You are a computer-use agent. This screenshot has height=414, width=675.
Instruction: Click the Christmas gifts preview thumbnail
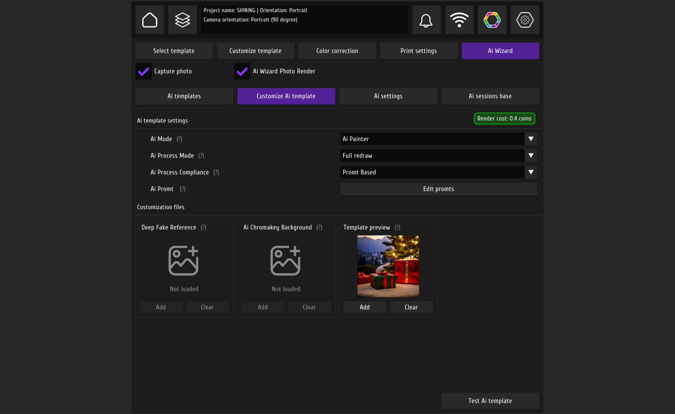coord(388,266)
